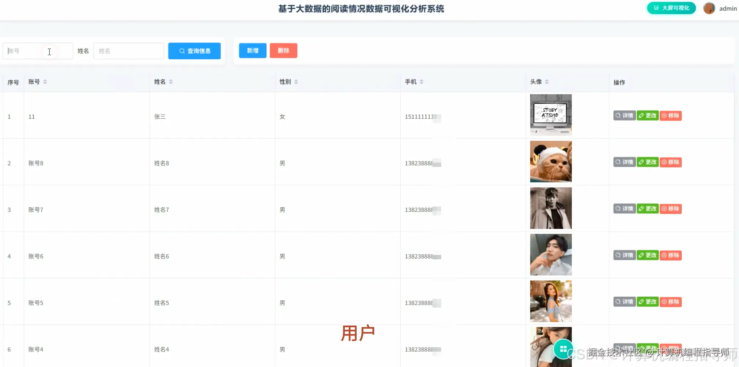Expand the 头像 column sort control
The height and width of the screenshot is (367, 739).
tap(547, 81)
